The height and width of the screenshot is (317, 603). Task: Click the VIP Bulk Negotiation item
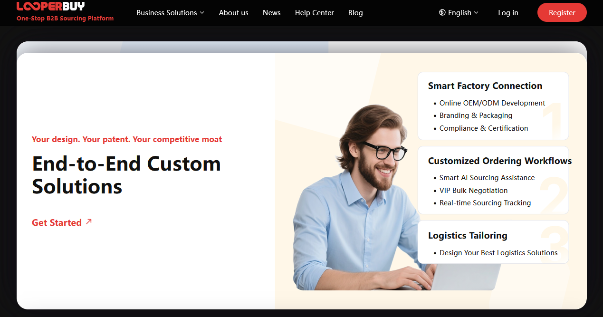click(x=473, y=190)
